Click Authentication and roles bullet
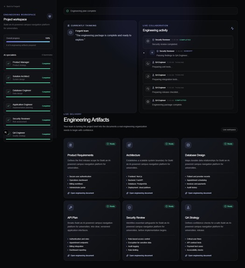 pyautogui.click(x=79, y=239)
